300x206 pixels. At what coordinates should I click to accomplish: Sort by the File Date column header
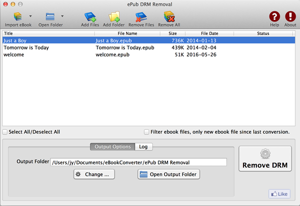coord(209,33)
